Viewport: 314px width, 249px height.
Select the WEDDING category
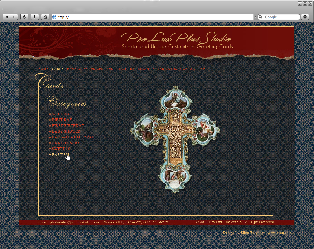point(61,114)
